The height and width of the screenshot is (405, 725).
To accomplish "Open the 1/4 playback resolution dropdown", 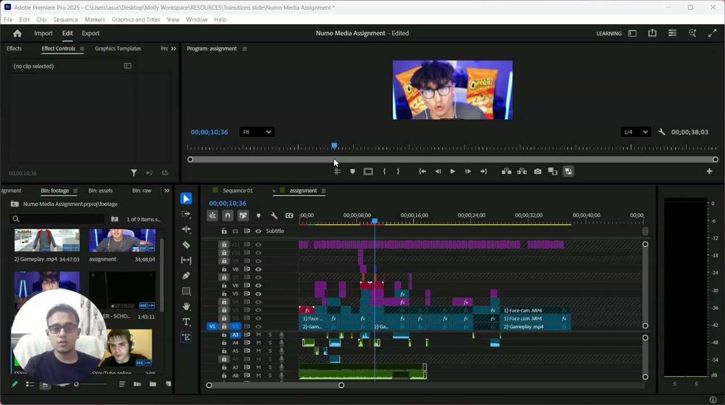I will 636,132.
